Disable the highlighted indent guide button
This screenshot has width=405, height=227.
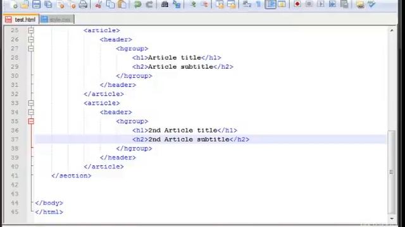tap(270, 4)
